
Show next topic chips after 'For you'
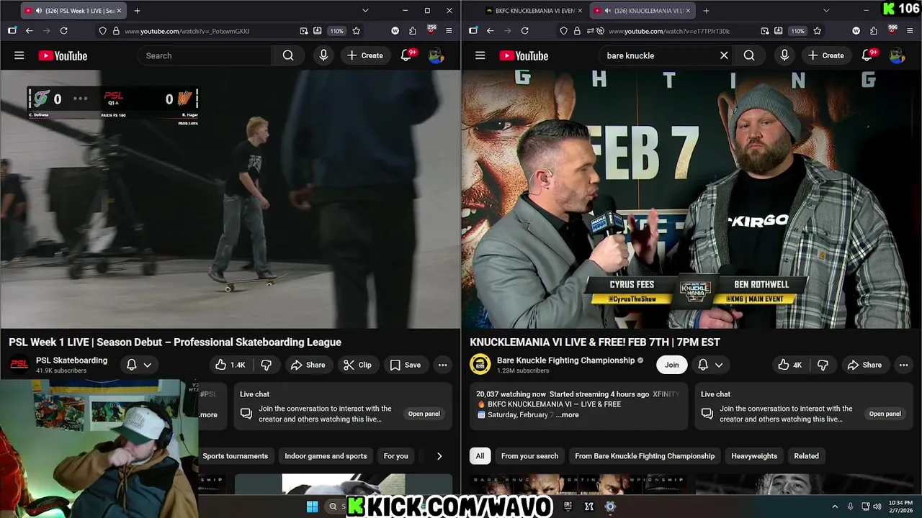[439, 456]
